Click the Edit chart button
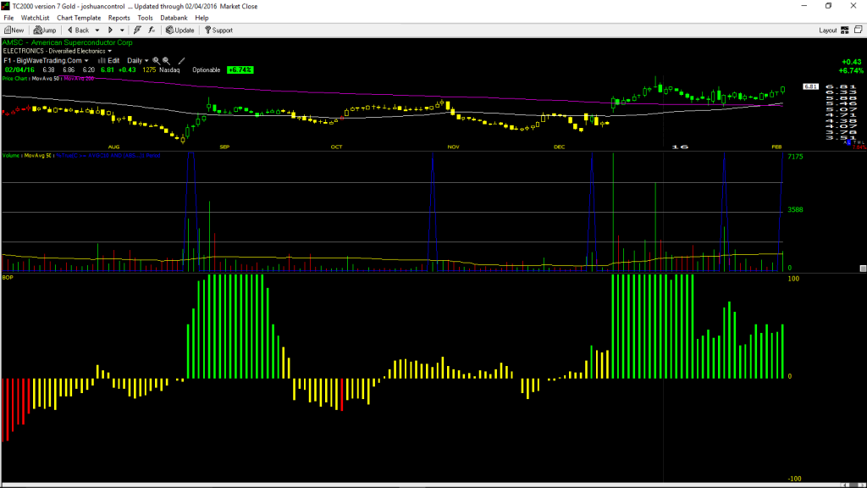Screen dimensions: 867x488 [109, 61]
